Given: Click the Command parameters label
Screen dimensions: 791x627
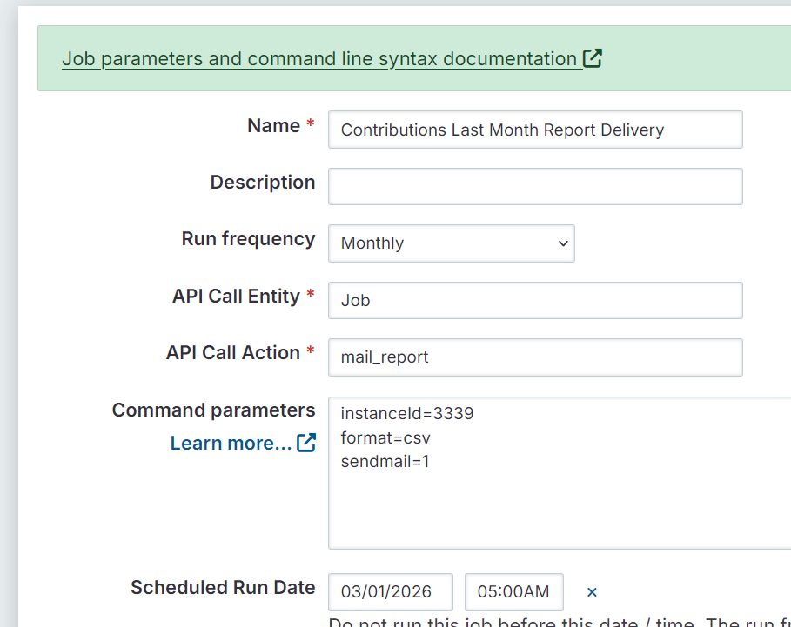Looking at the screenshot, I should tap(213, 410).
